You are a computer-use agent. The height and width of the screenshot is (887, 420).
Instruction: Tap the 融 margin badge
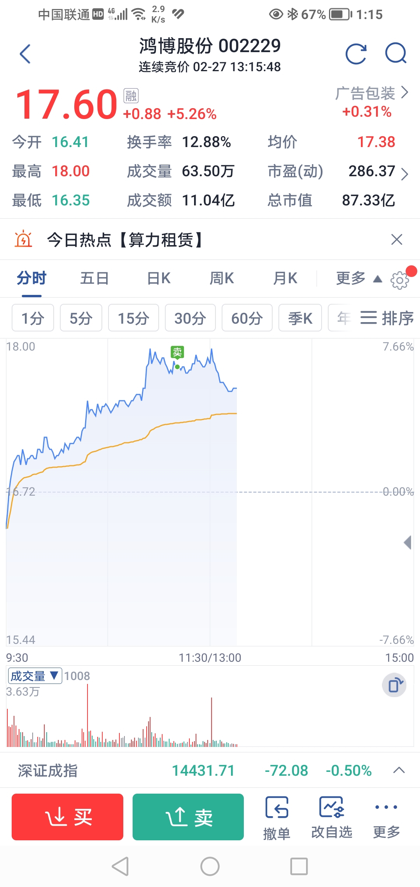131,96
